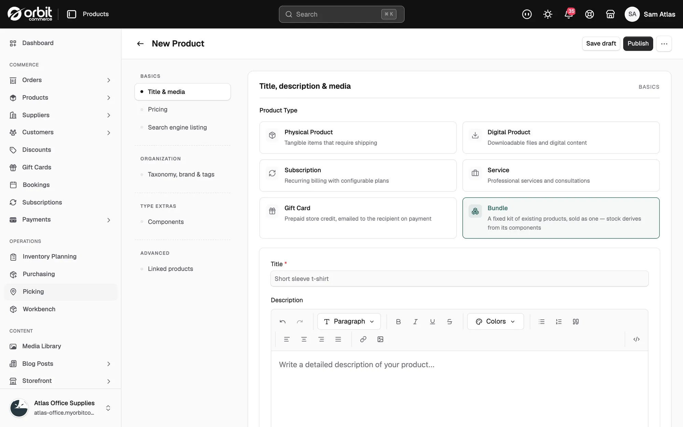
Task: Toggle bold formatting
Action: (398, 321)
